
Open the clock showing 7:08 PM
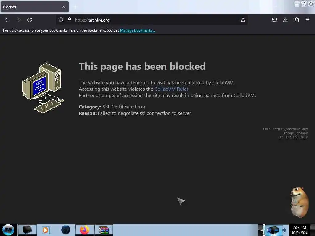coord(299,230)
